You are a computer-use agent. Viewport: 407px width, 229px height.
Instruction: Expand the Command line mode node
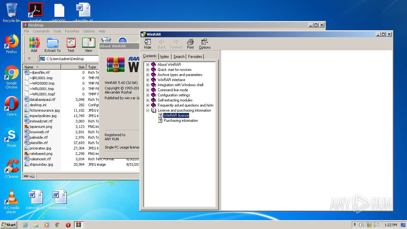point(148,90)
